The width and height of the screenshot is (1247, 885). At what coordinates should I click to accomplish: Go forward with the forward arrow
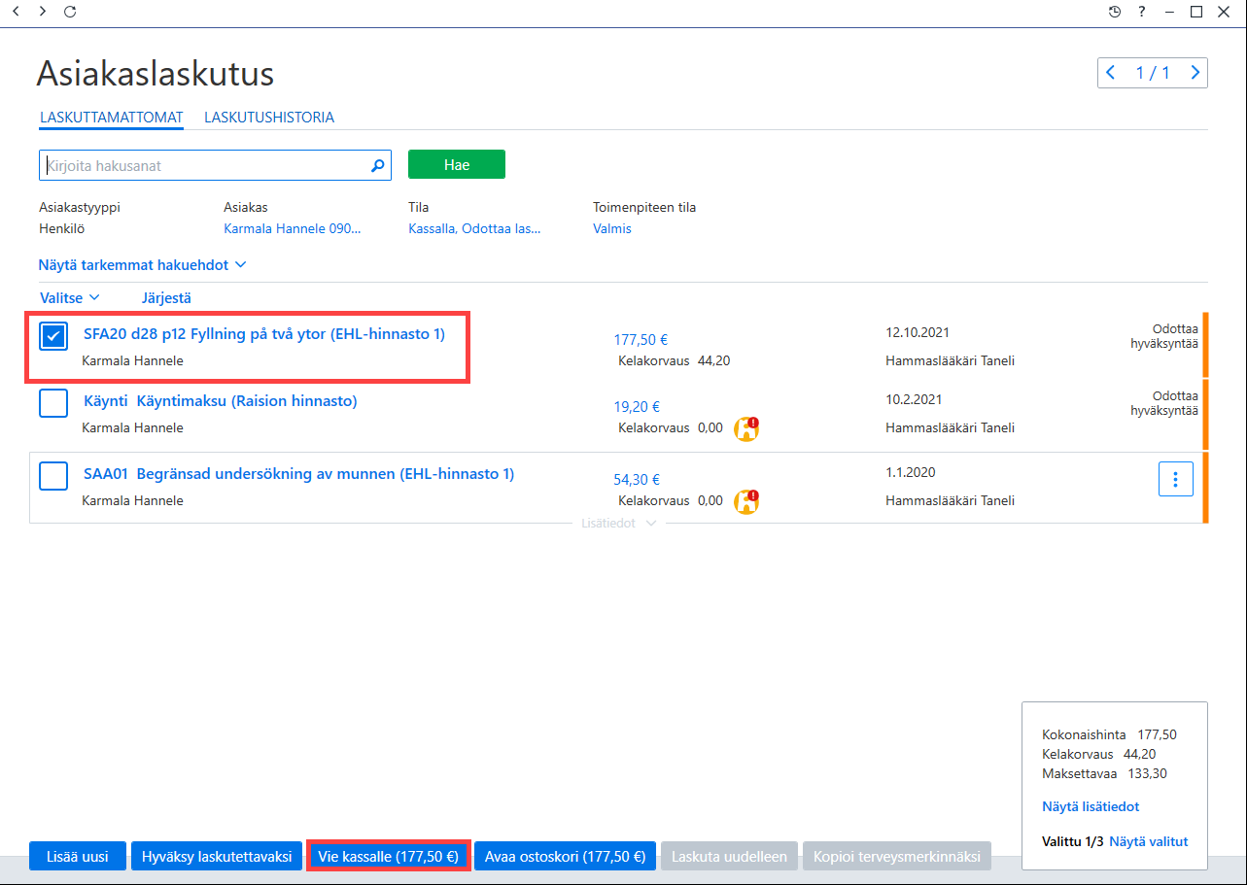[42, 12]
